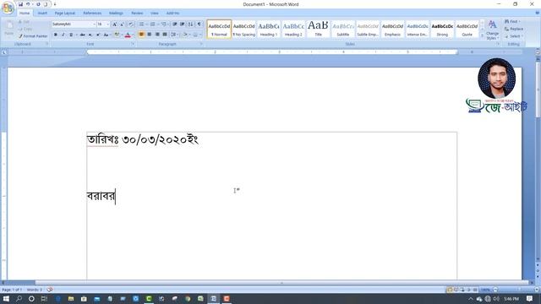Align the paragraph right

[x=157, y=35]
